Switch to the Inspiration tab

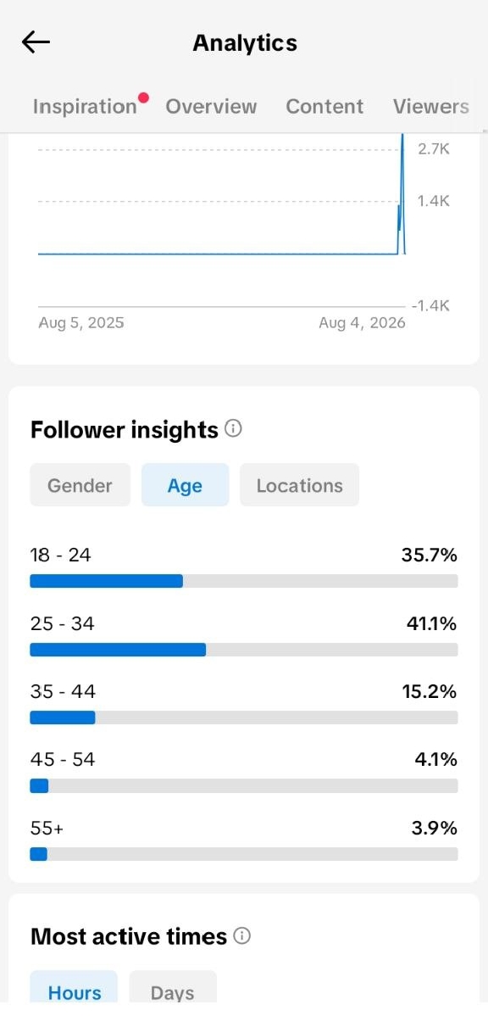pyautogui.click(x=85, y=106)
